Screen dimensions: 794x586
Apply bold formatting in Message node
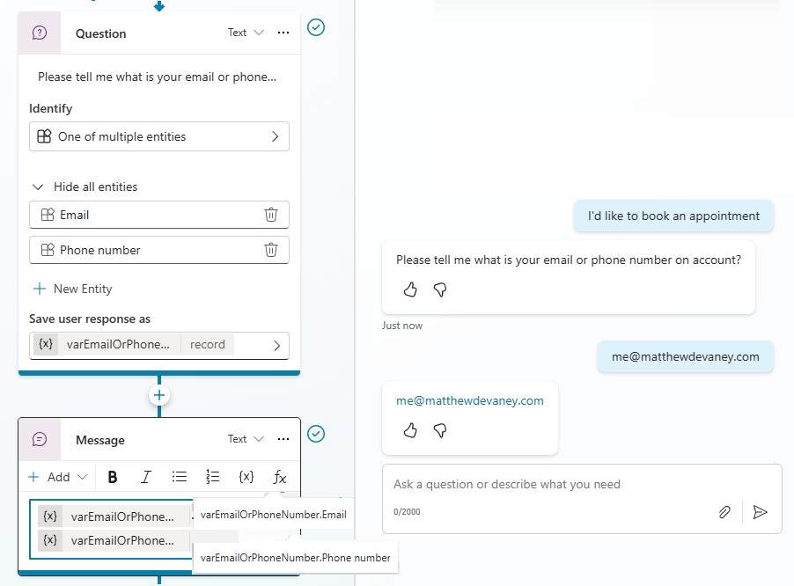tap(113, 477)
